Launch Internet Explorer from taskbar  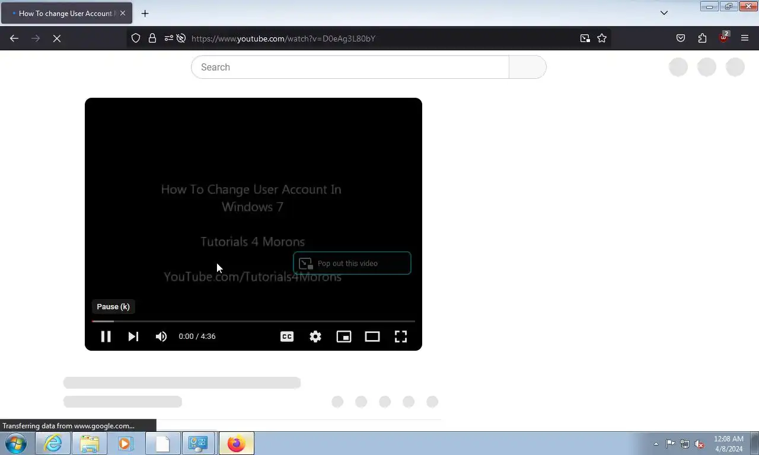(53, 443)
